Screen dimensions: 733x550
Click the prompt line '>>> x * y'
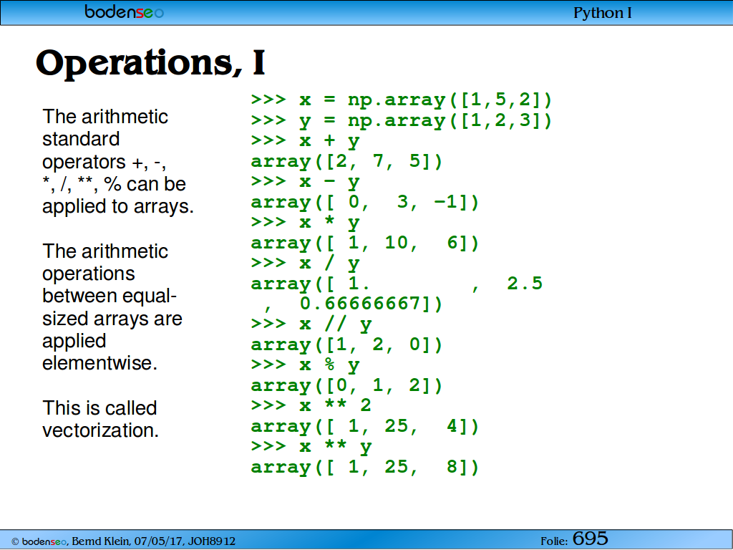(x=305, y=223)
